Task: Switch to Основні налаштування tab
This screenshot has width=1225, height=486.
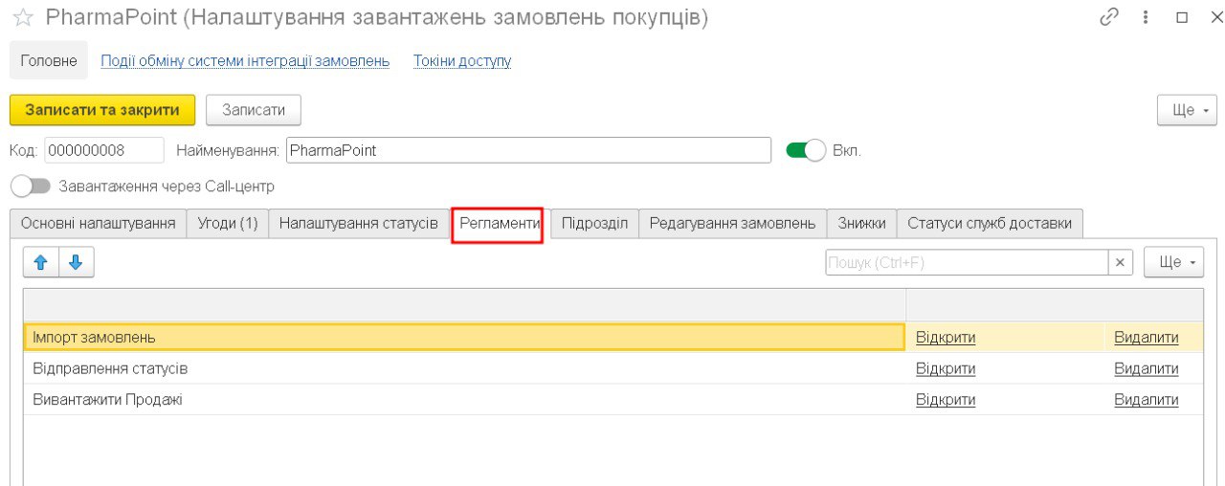Action: (x=98, y=224)
